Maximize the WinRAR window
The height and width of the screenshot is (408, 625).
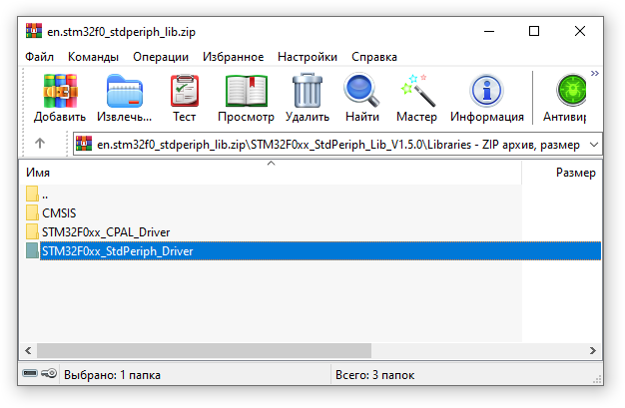click(534, 31)
